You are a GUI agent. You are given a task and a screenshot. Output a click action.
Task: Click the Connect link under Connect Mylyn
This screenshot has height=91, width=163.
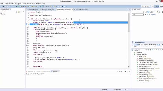(136, 45)
